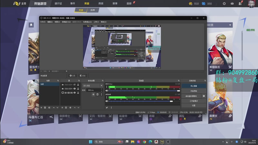The image size is (258, 145).
Task: Toggle lock on first text GDI+ source
Action: click(78, 85)
